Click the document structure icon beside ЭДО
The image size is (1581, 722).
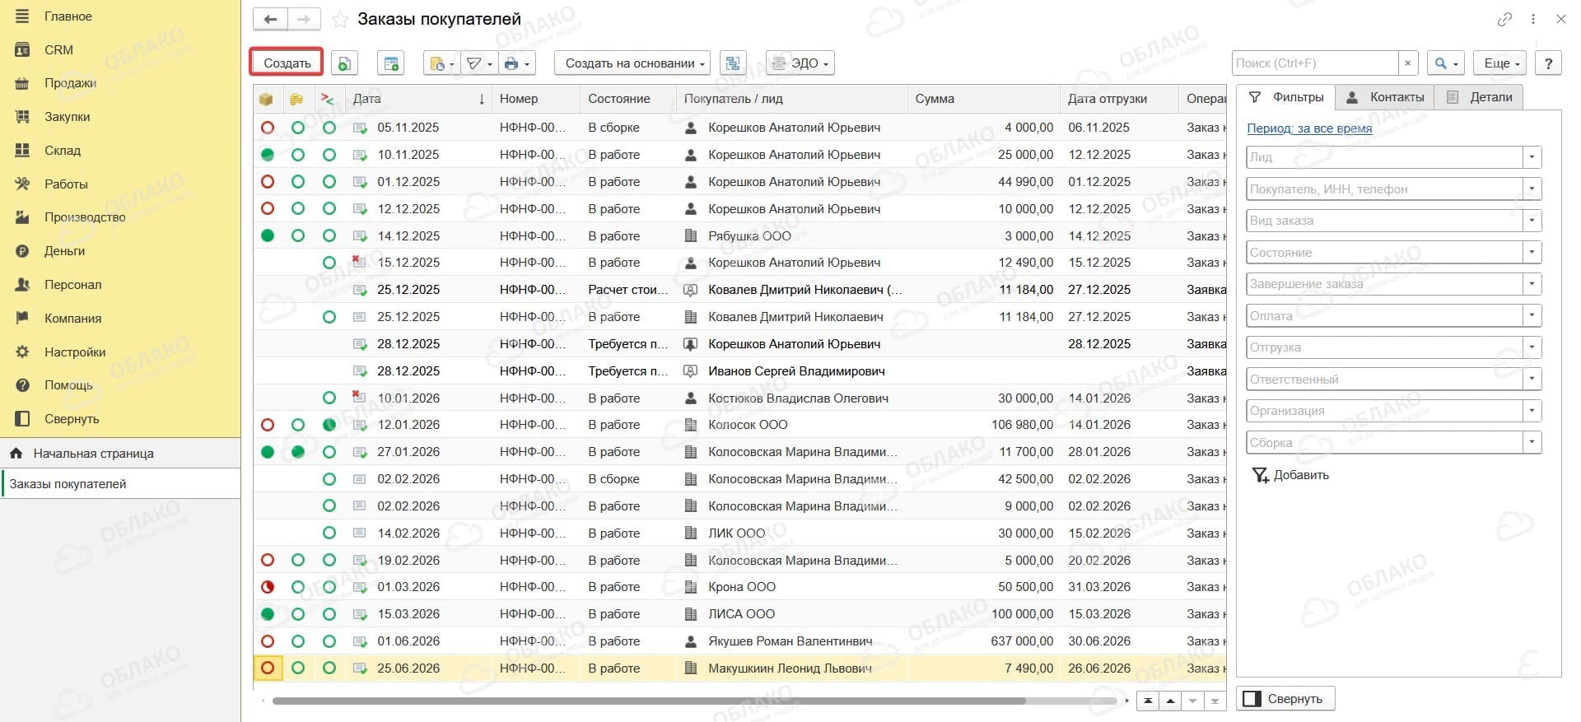coord(733,63)
